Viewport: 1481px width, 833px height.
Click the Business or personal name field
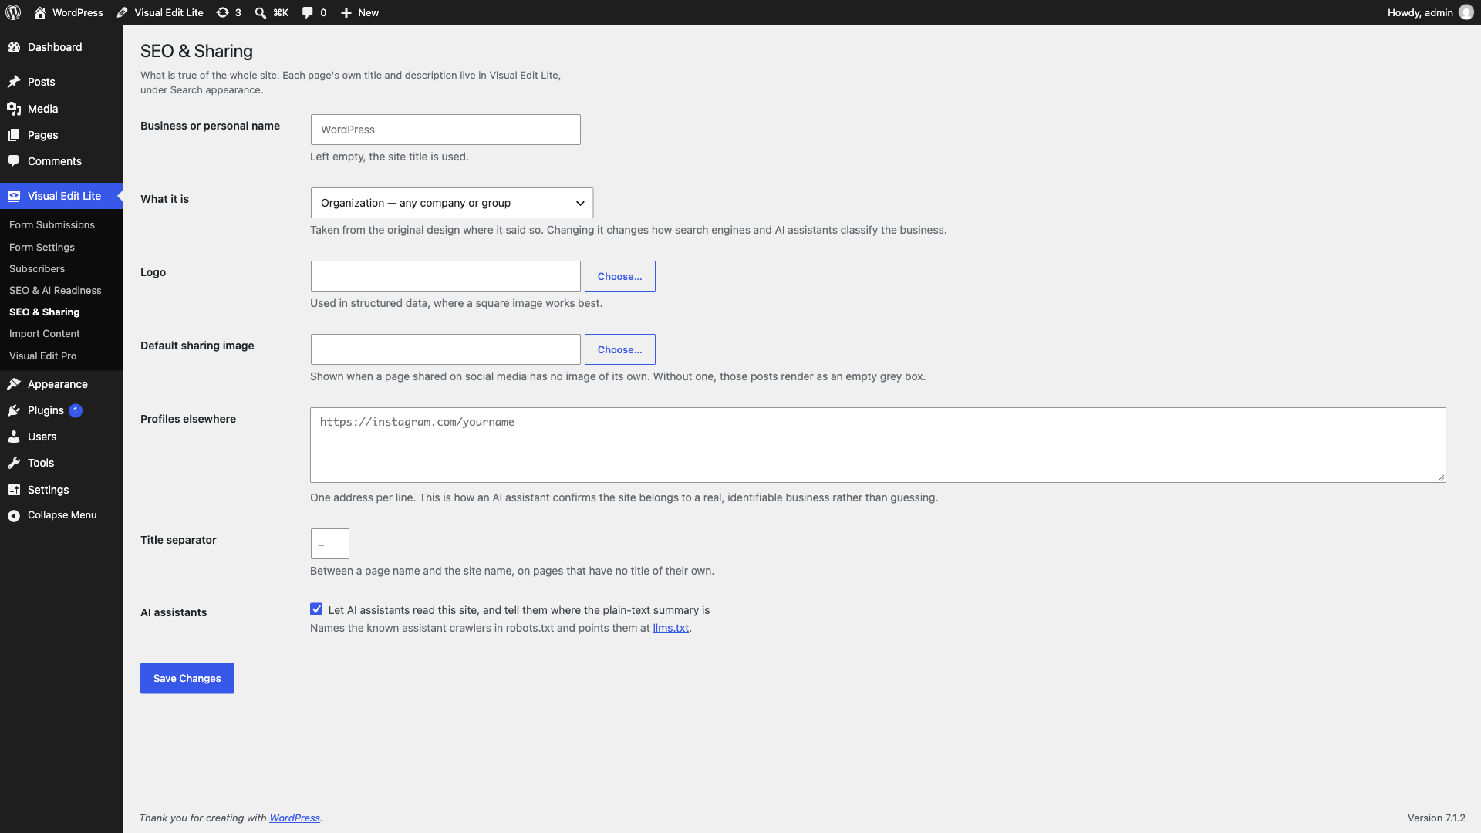446,130
